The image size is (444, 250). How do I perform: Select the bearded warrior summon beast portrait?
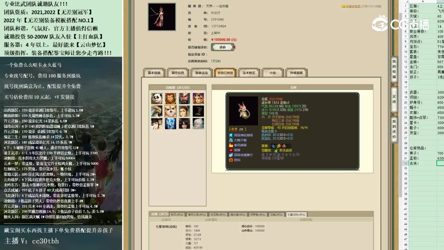[185, 99]
